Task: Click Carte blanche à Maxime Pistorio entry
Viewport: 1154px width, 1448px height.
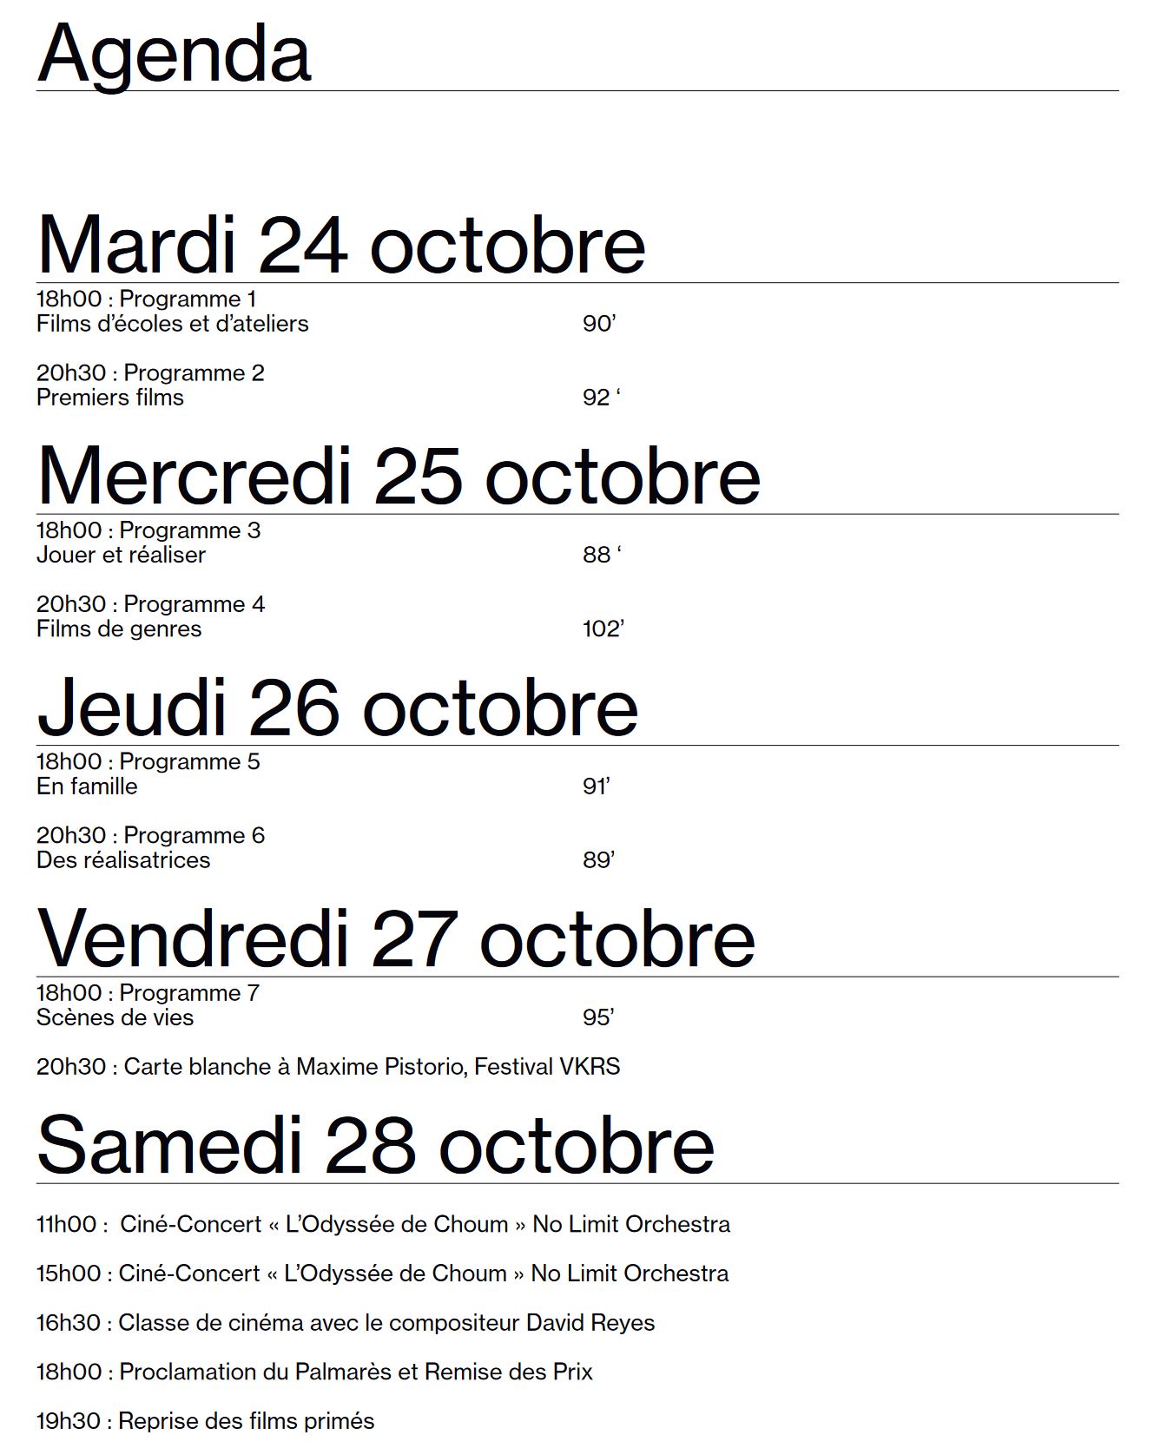Action: [x=328, y=1066]
